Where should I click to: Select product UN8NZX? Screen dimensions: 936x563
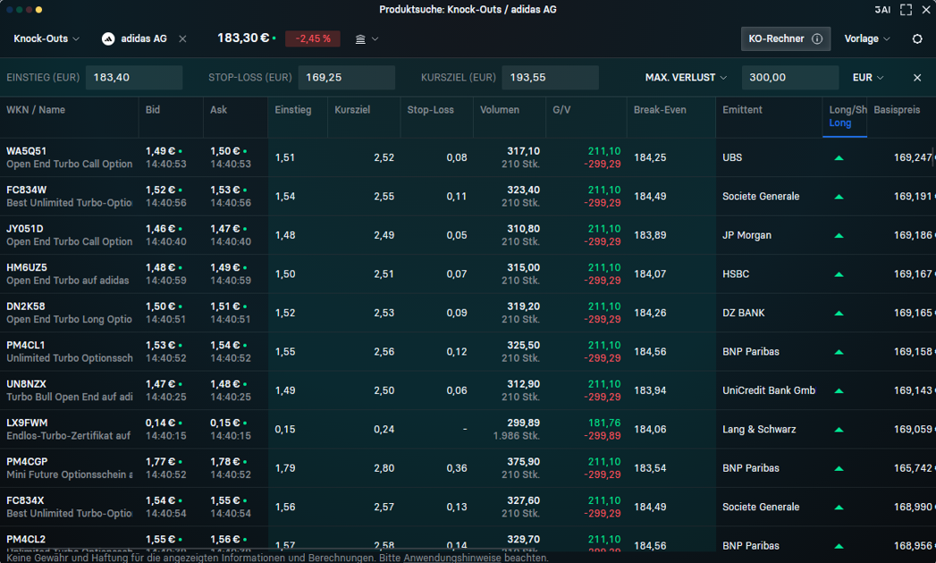pyautogui.click(x=26, y=384)
